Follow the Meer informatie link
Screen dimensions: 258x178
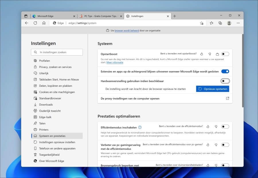(x=115, y=62)
